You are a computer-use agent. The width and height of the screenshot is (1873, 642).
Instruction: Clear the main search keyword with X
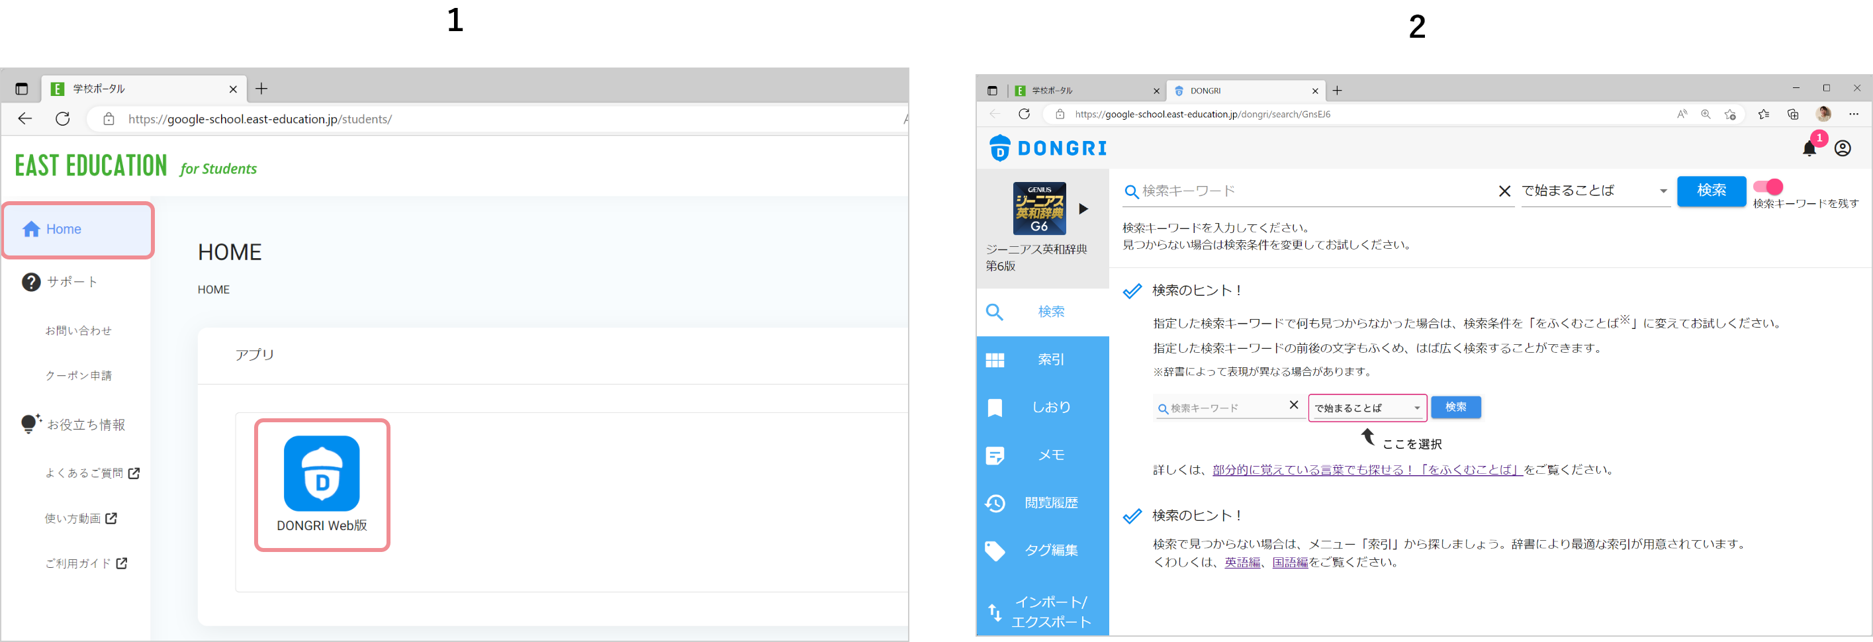point(1504,191)
